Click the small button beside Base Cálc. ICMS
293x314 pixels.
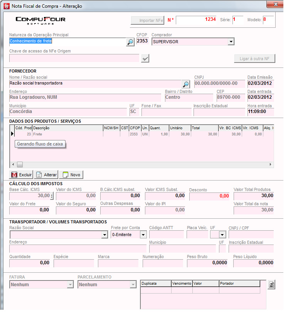[52, 196]
